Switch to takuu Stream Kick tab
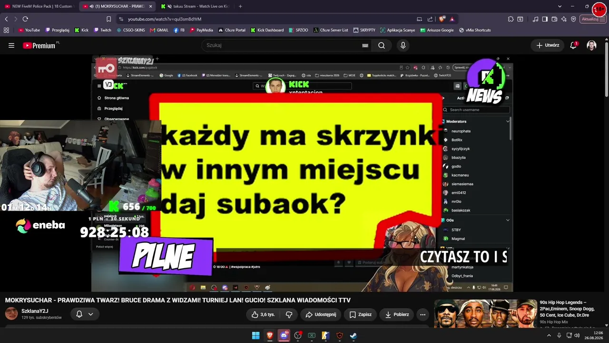 tap(196, 6)
